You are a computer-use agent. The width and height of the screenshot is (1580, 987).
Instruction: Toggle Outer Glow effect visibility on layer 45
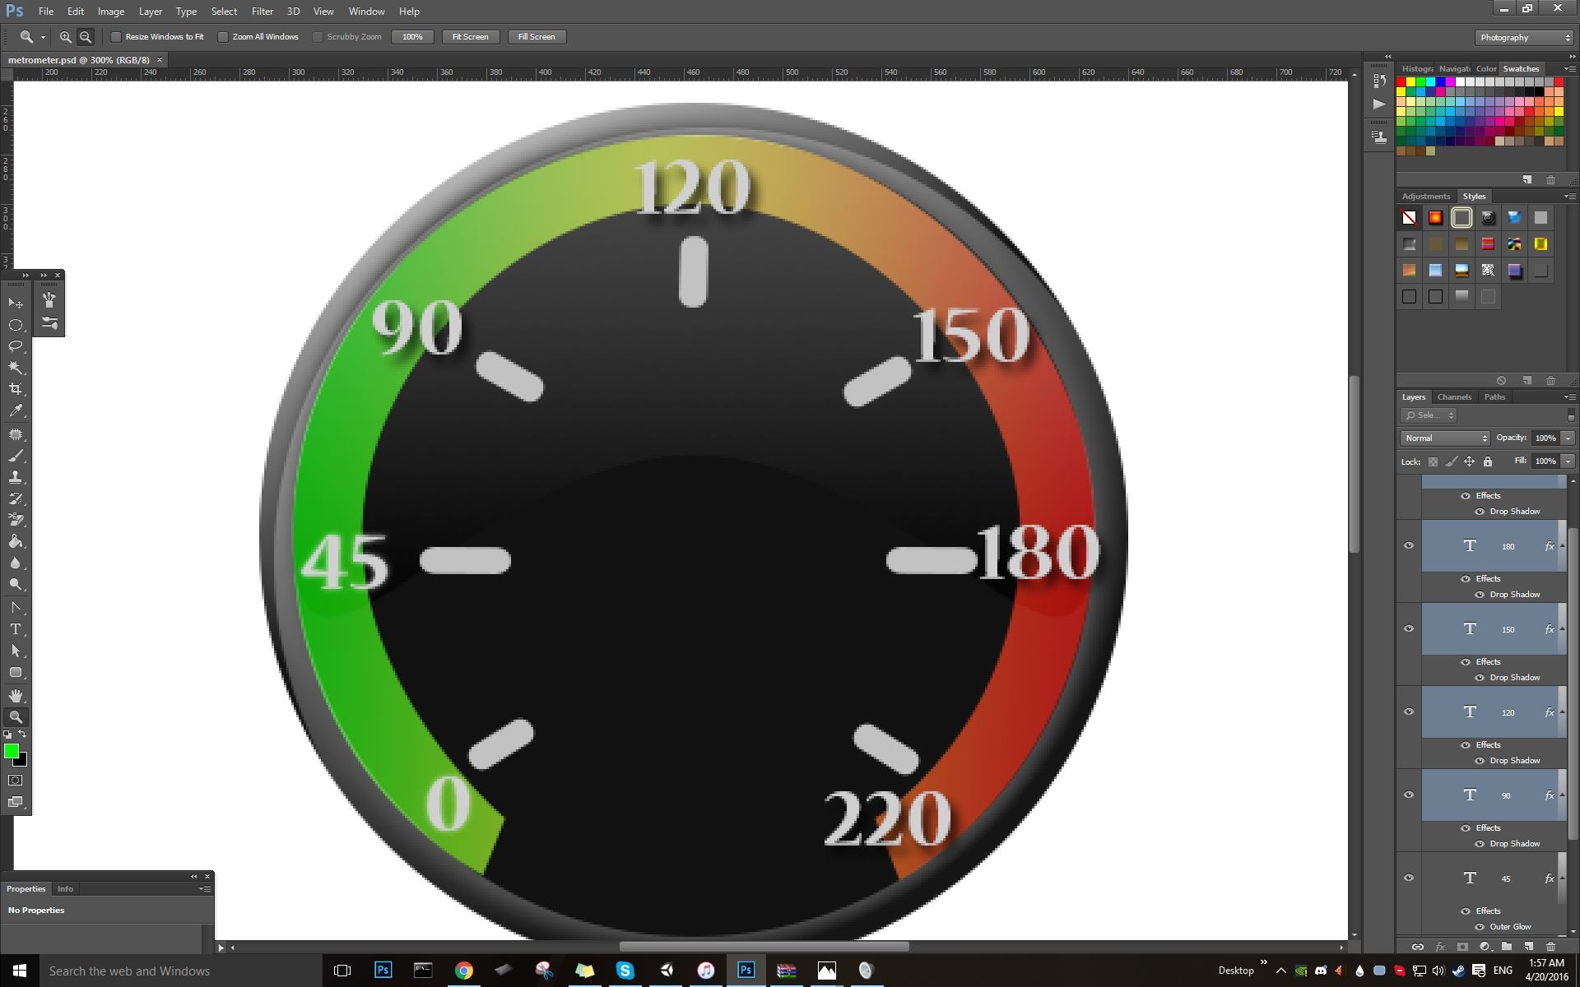[1480, 927]
